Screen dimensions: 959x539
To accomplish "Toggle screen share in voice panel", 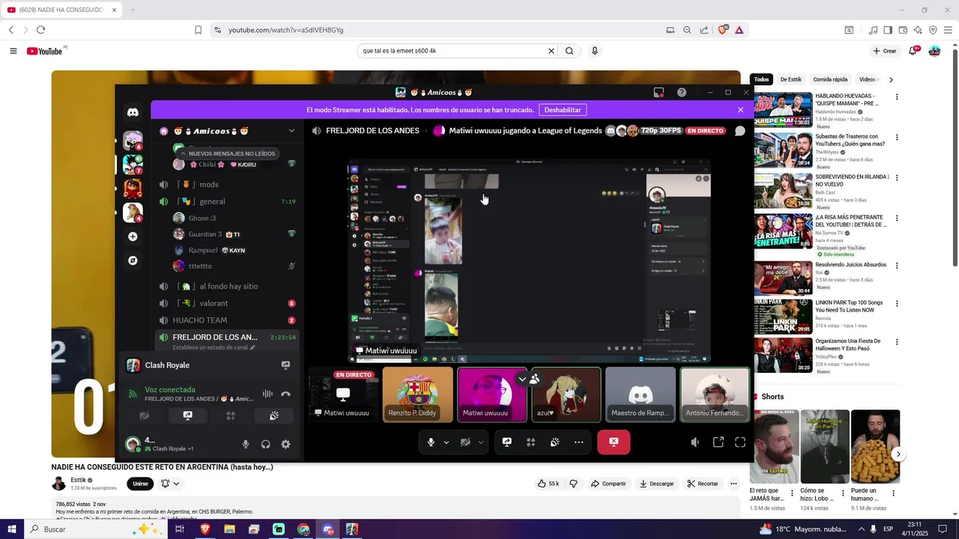I will coord(187,415).
